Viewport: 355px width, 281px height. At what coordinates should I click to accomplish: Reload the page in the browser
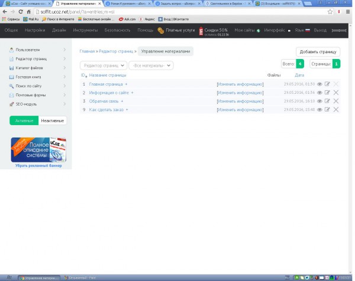tap(21, 12)
